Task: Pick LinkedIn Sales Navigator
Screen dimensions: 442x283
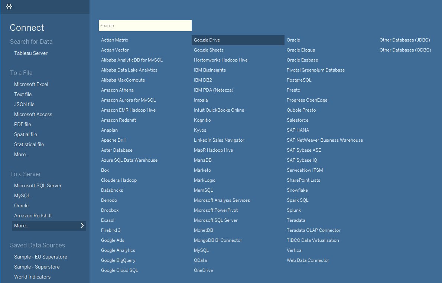Action: (x=219, y=140)
